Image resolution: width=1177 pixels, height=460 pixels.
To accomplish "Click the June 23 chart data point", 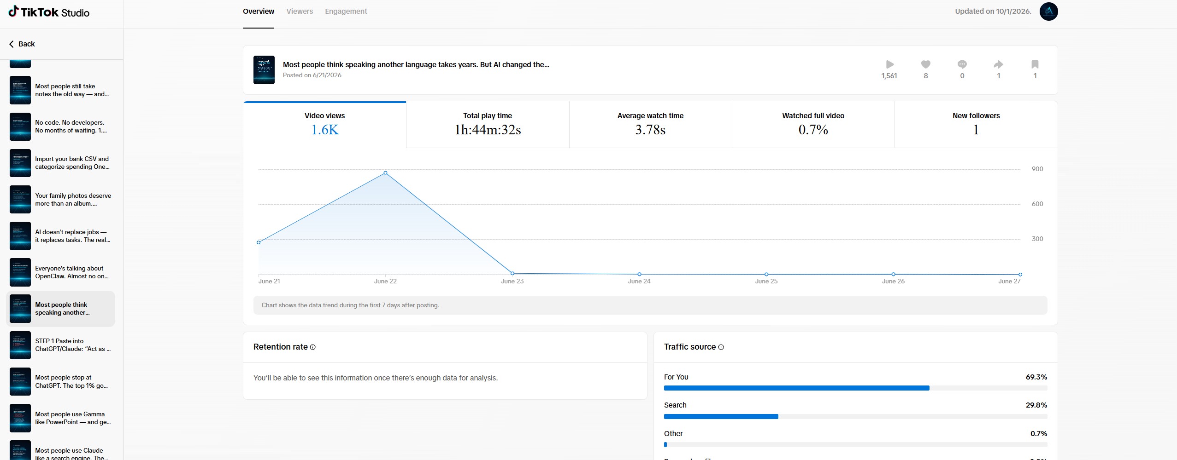I will (512, 274).
